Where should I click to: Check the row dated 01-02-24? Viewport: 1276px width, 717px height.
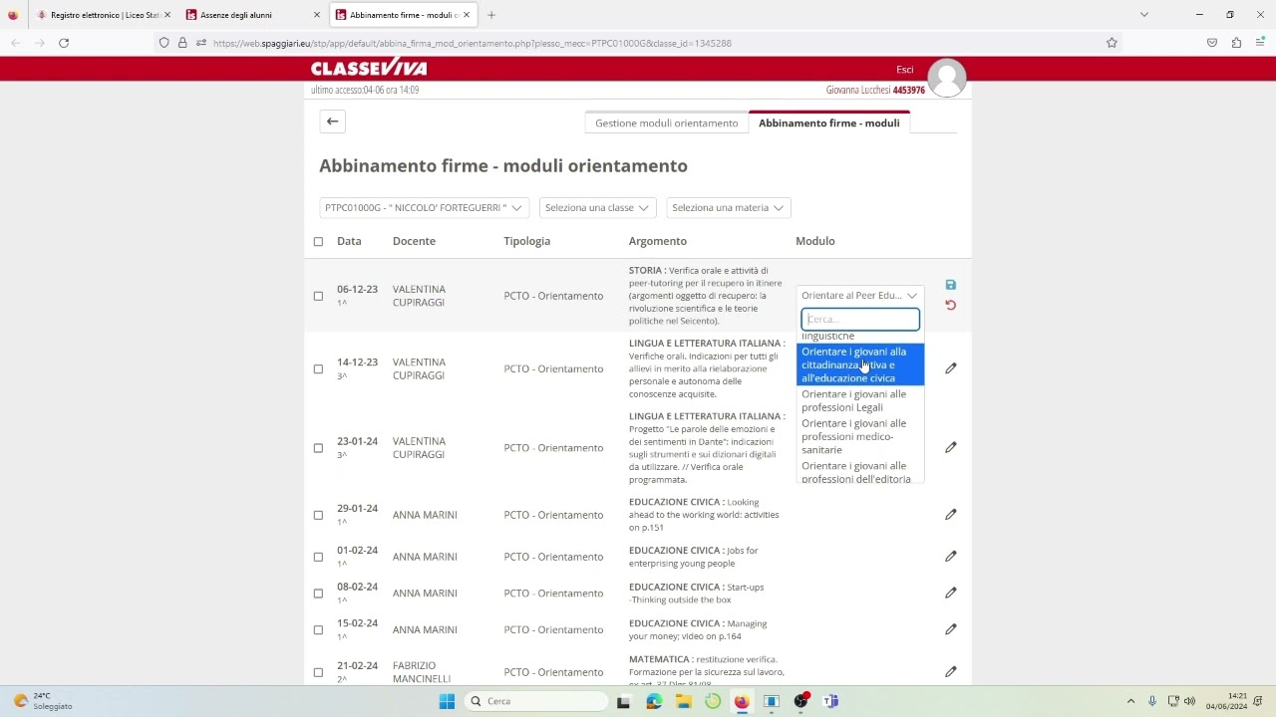point(318,557)
